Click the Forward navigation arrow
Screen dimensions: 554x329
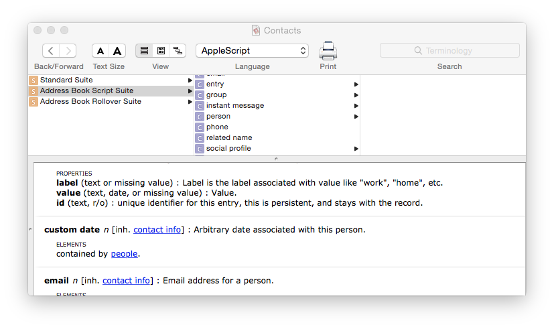(x=68, y=51)
